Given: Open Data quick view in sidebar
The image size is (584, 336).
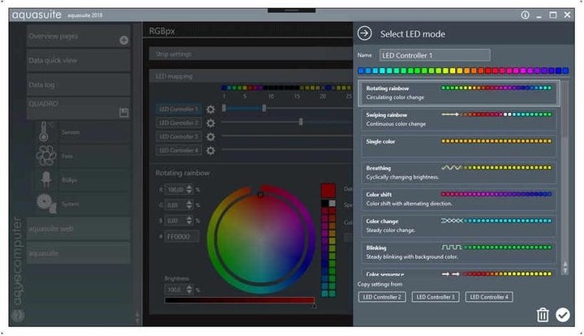Looking at the screenshot, I should coord(78,60).
